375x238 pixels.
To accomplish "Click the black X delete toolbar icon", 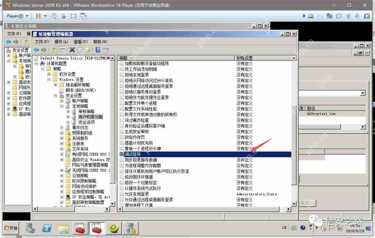I will click(72, 50).
